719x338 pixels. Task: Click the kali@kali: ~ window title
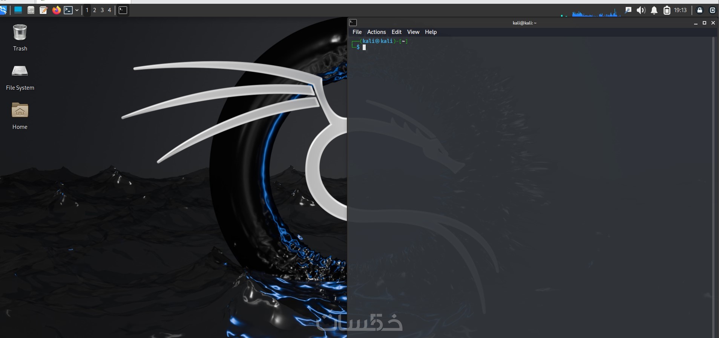(524, 23)
